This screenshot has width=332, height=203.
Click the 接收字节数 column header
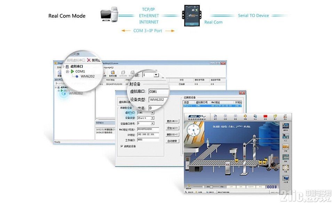click(x=199, y=80)
